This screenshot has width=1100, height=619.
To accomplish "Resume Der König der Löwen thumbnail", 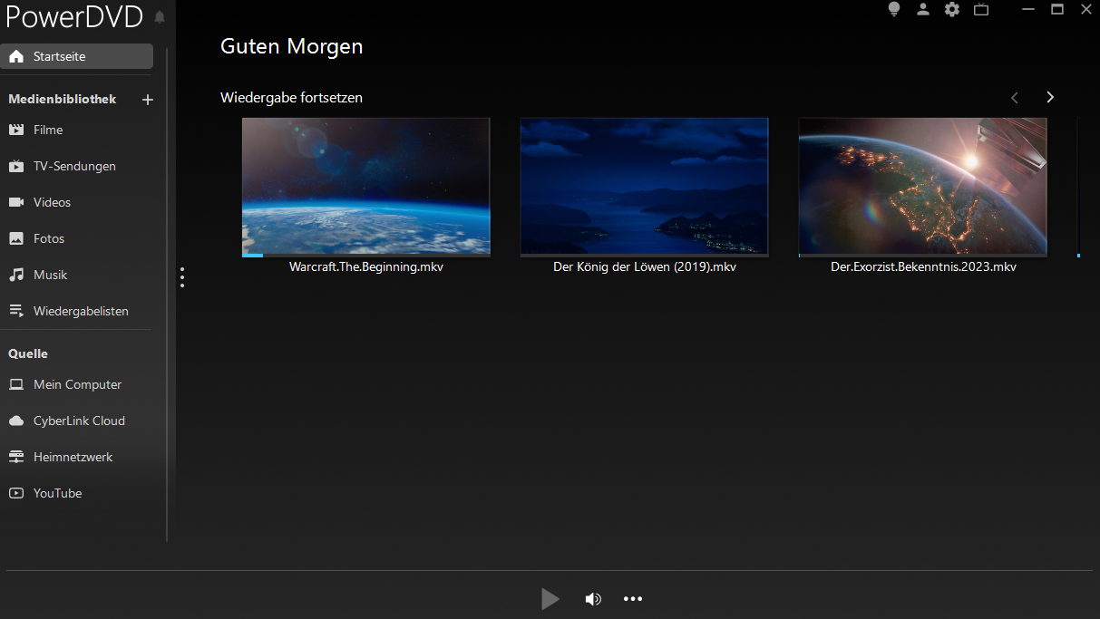I will [x=645, y=186].
